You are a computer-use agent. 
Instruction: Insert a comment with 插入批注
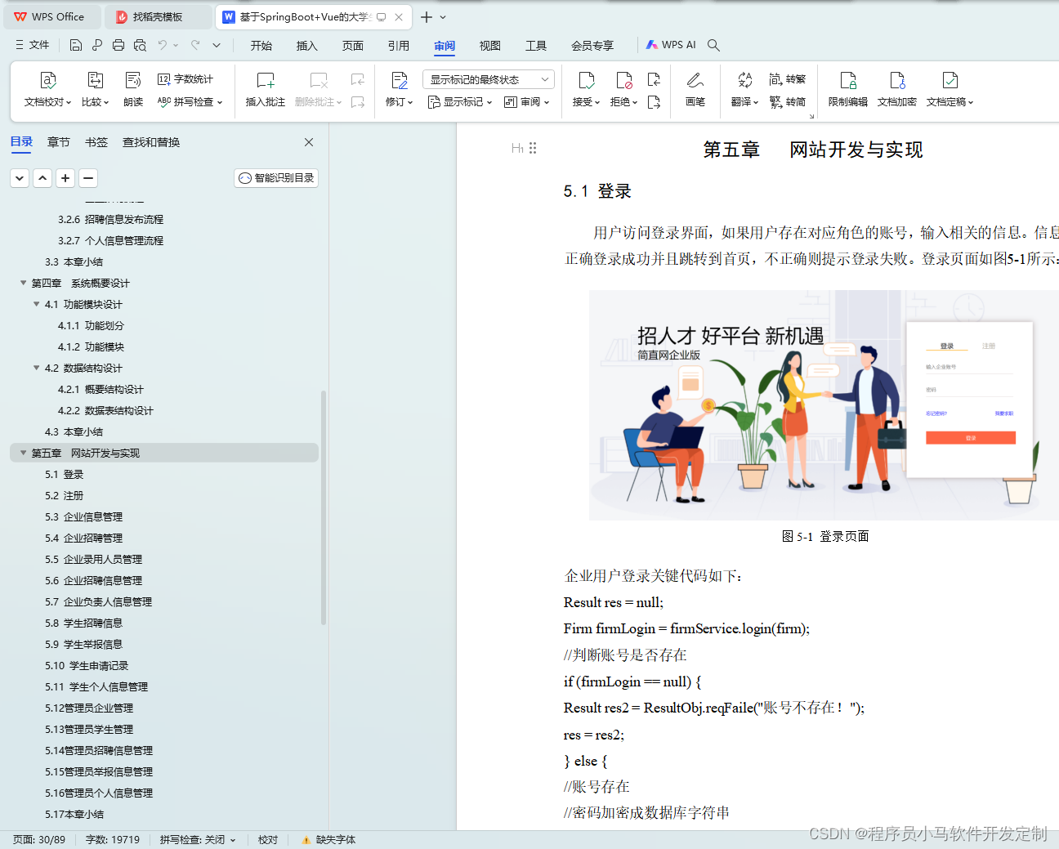[x=264, y=88]
